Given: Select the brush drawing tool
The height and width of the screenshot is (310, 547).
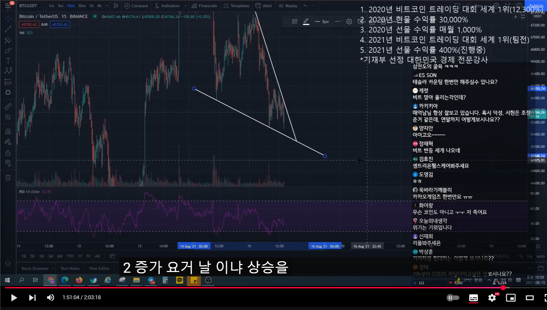Looking at the screenshot, I should (8, 51).
